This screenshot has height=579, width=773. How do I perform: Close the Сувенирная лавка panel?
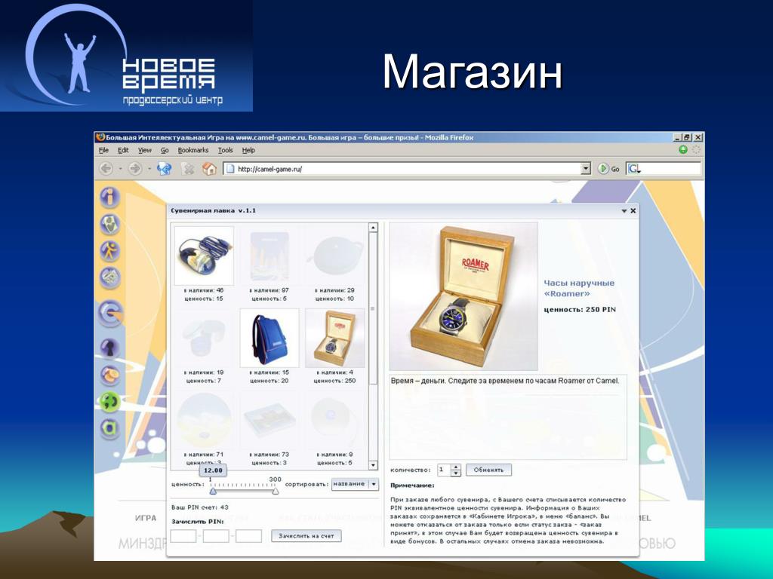pyautogui.click(x=633, y=211)
